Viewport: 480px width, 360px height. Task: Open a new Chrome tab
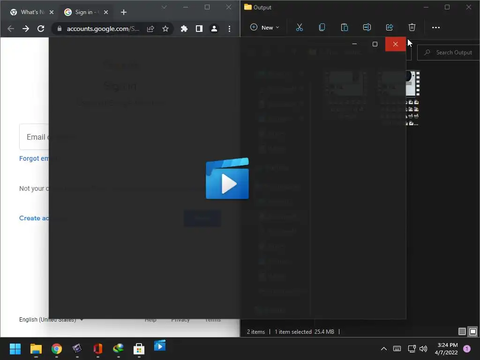(x=124, y=12)
